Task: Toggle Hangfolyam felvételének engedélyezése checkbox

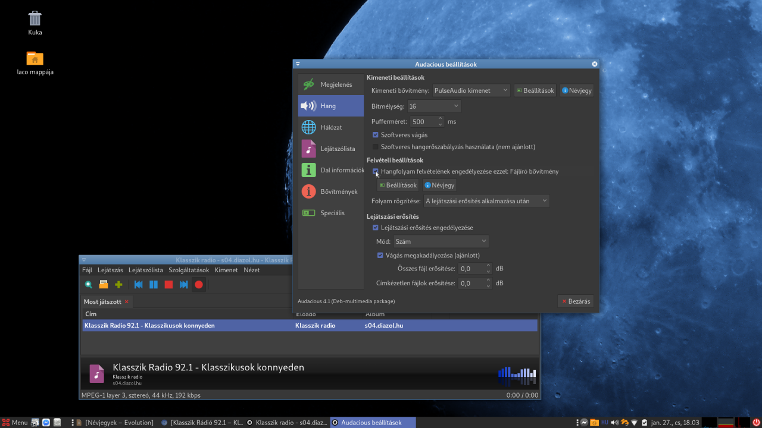Action: pyautogui.click(x=376, y=171)
